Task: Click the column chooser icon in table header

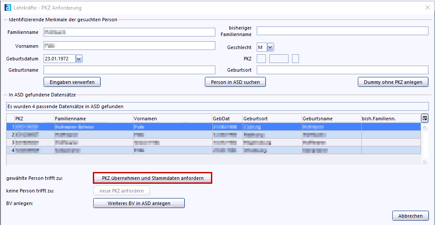Action: pos(425,118)
